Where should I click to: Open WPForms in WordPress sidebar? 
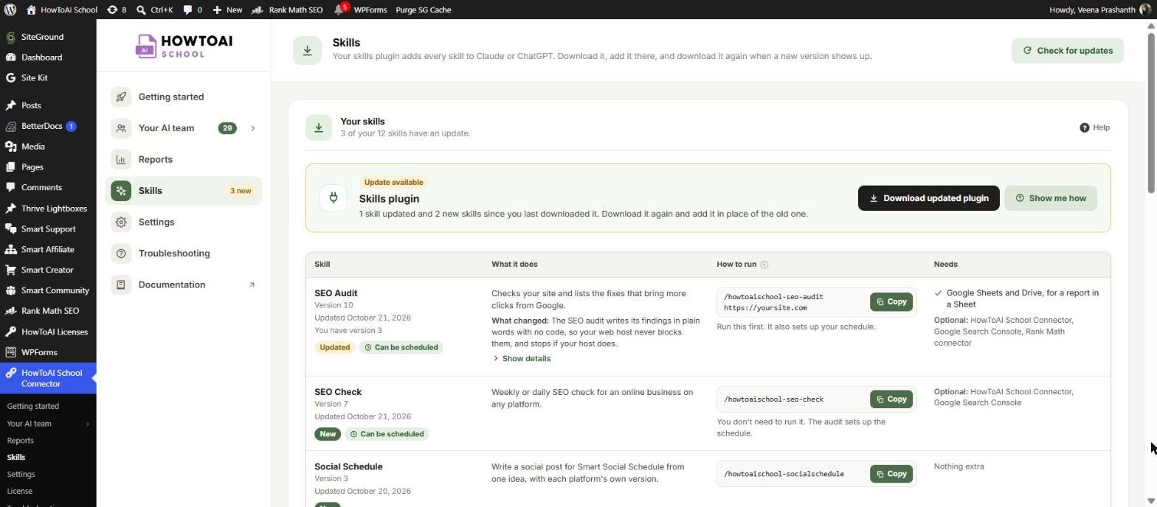[48, 352]
